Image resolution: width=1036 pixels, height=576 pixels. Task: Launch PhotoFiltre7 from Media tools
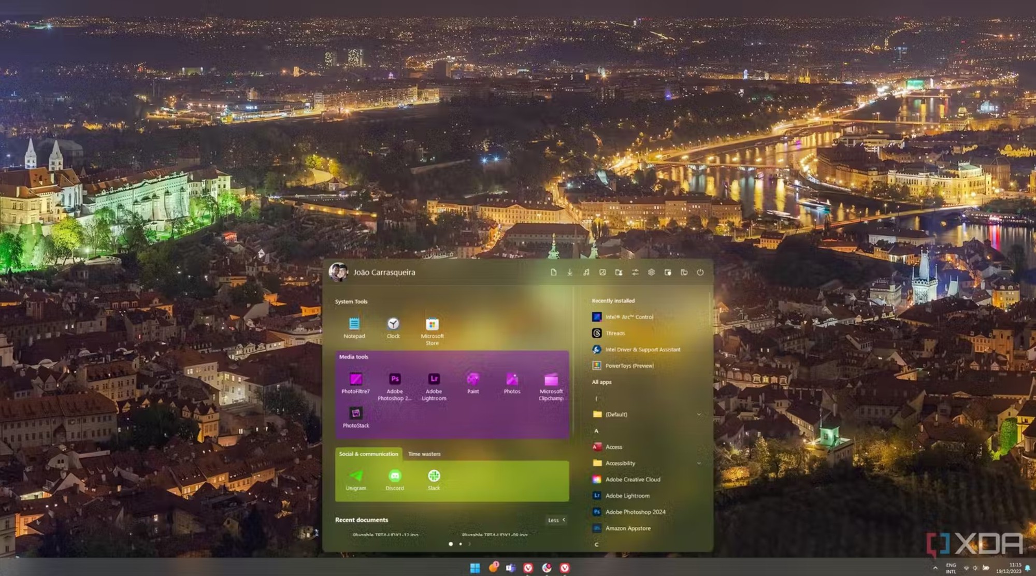[x=355, y=380]
